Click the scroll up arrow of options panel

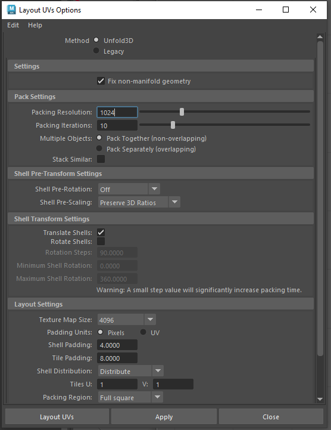[x=320, y=37]
